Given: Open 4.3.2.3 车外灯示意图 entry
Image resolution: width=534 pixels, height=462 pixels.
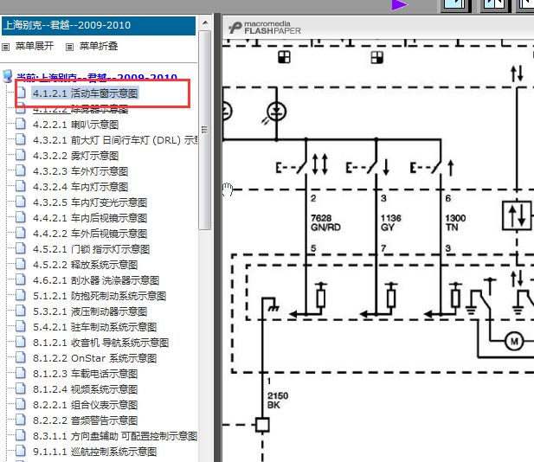Looking at the screenshot, I should pyautogui.click(x=80, y=171).
